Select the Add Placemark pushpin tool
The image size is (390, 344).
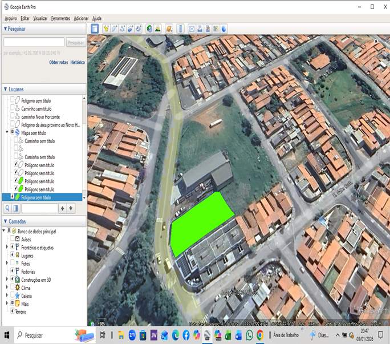coord(106,29)
